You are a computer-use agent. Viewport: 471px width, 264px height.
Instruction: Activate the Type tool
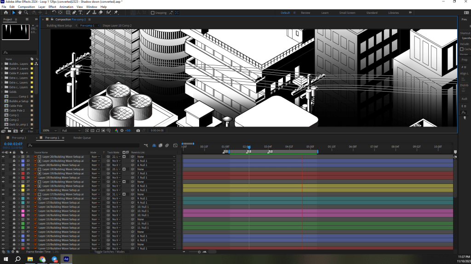tap(80, 12)
